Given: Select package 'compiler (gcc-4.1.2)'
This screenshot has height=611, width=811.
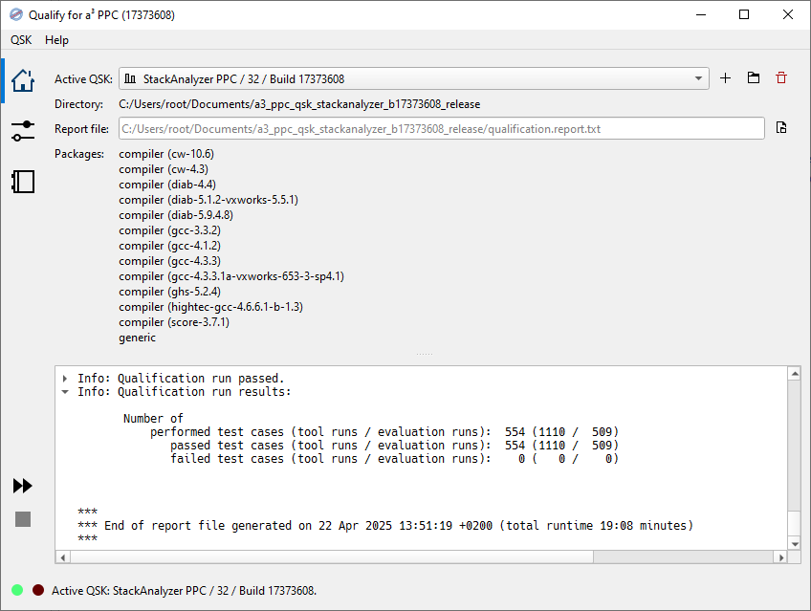Looking at the screenshot, I should click(169, 246).
